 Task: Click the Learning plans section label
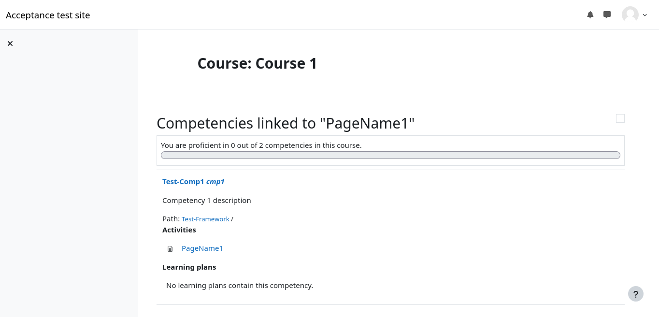coord(189,267)
